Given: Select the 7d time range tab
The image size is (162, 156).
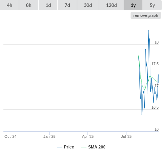Looking at the screenshot, I should (67, 5).
